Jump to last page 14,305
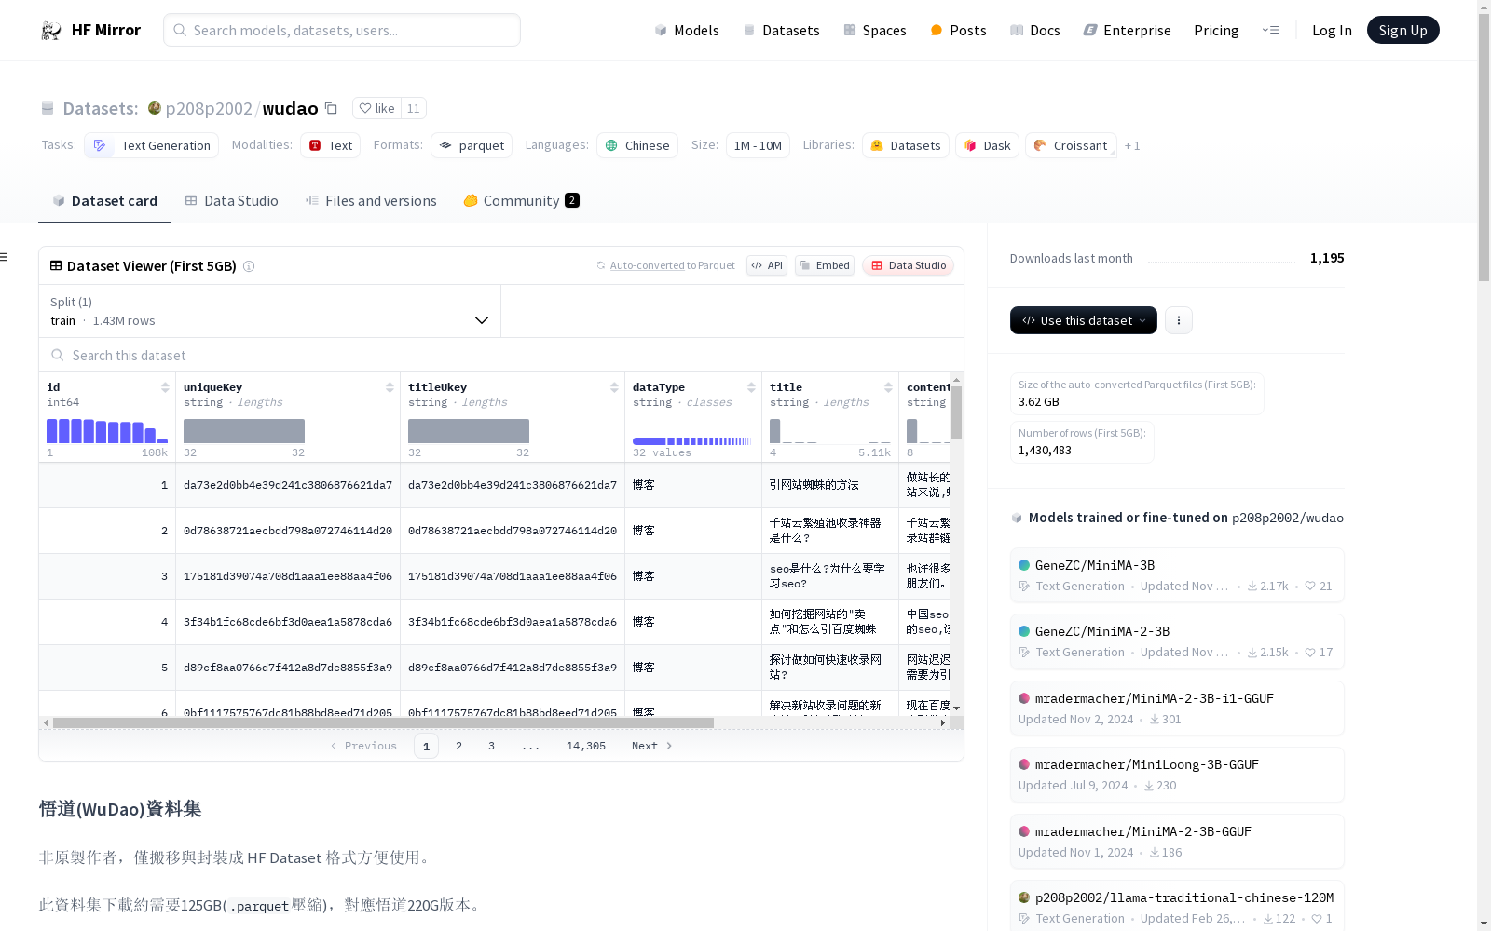Viewport: 1491px width, 931px height. [586, 746]
